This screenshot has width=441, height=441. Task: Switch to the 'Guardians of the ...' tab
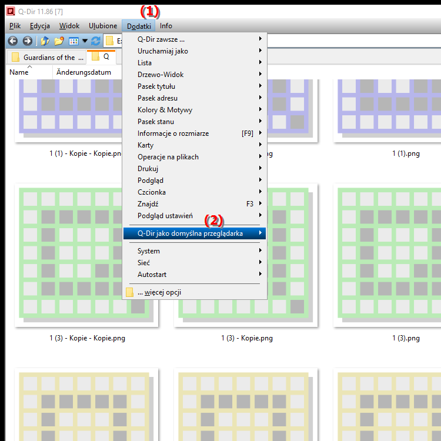pyautogui.click(x=46, y=58)
